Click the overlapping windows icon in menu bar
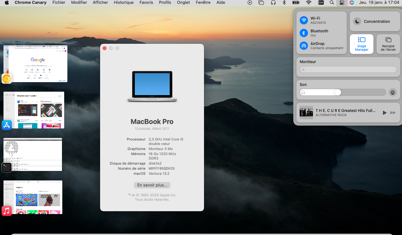Image resolution: width=402 pixels, height=235 pixels. pyautogui.click(x=261, y=3)
